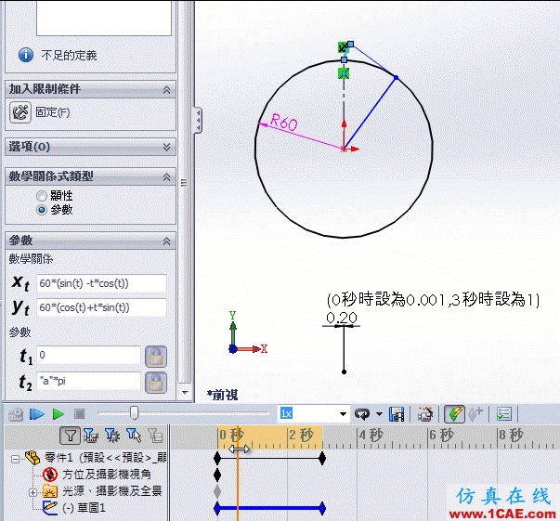560x521 pixels.
Task: Click the playback loop mode icon
Action: [x=362, y=414]
